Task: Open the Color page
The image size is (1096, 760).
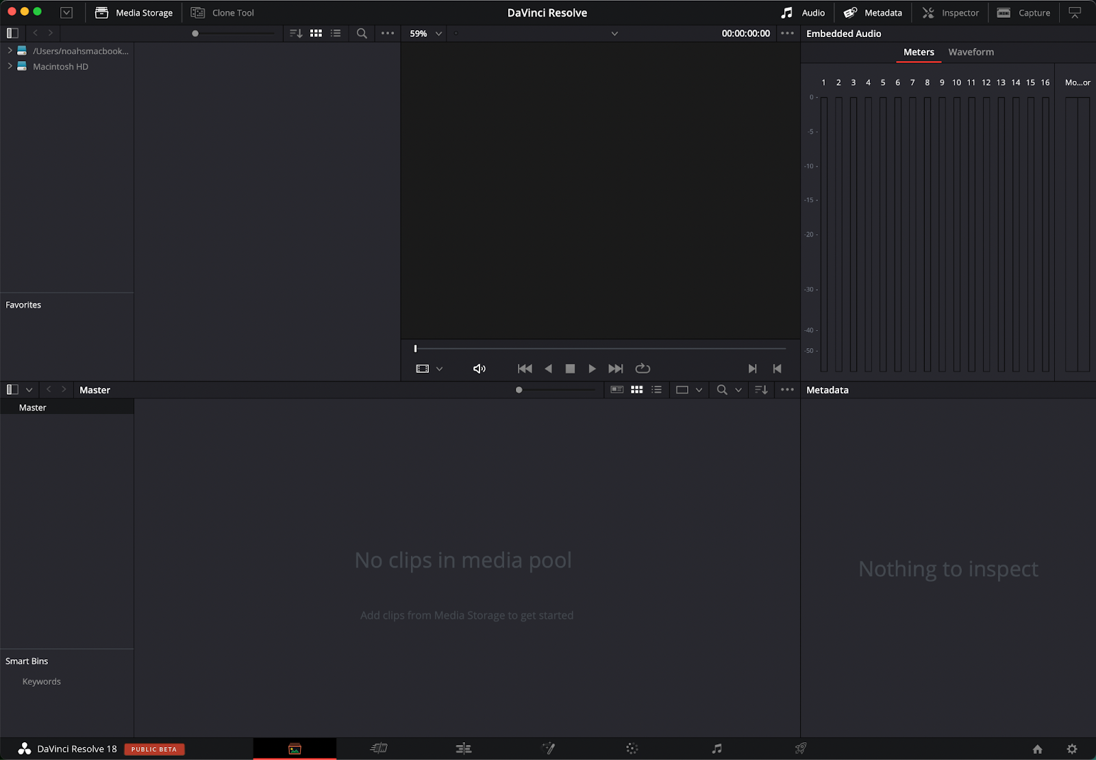Action: pos(632,748)
